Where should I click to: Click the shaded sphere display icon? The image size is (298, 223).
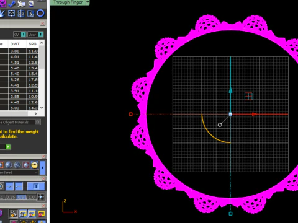pos(9,165)
